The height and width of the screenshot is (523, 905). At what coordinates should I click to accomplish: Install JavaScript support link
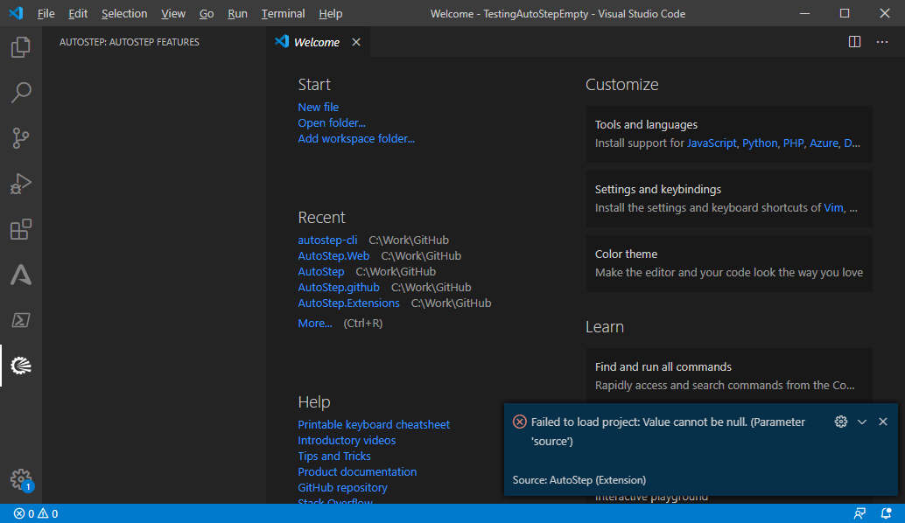point(712,143)
